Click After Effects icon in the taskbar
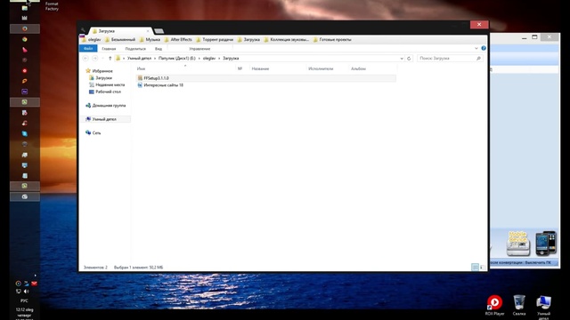Screen dimensions: 570x320 pyautogui.click(x=24, y=92)
